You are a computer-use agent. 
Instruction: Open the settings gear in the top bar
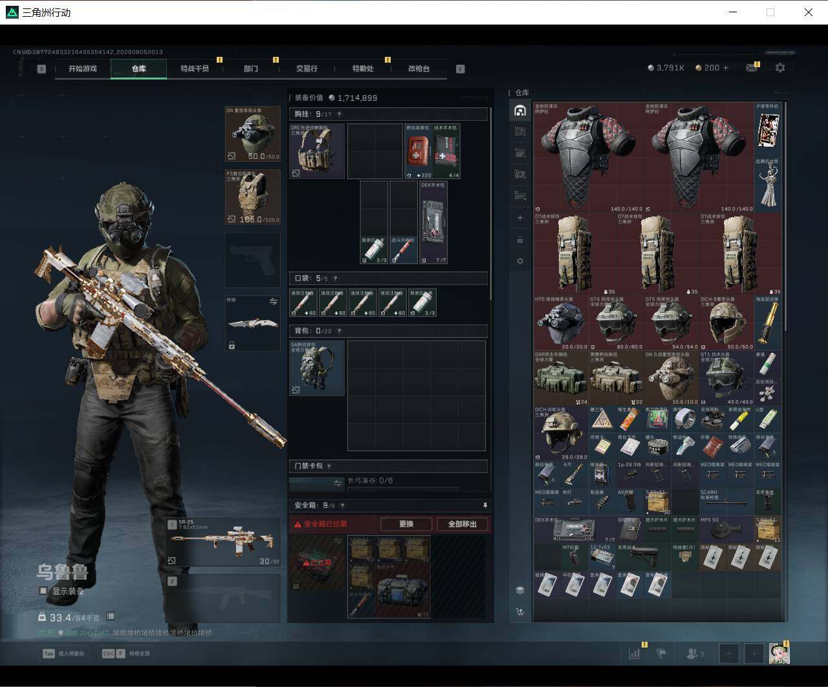coord(780,68)
